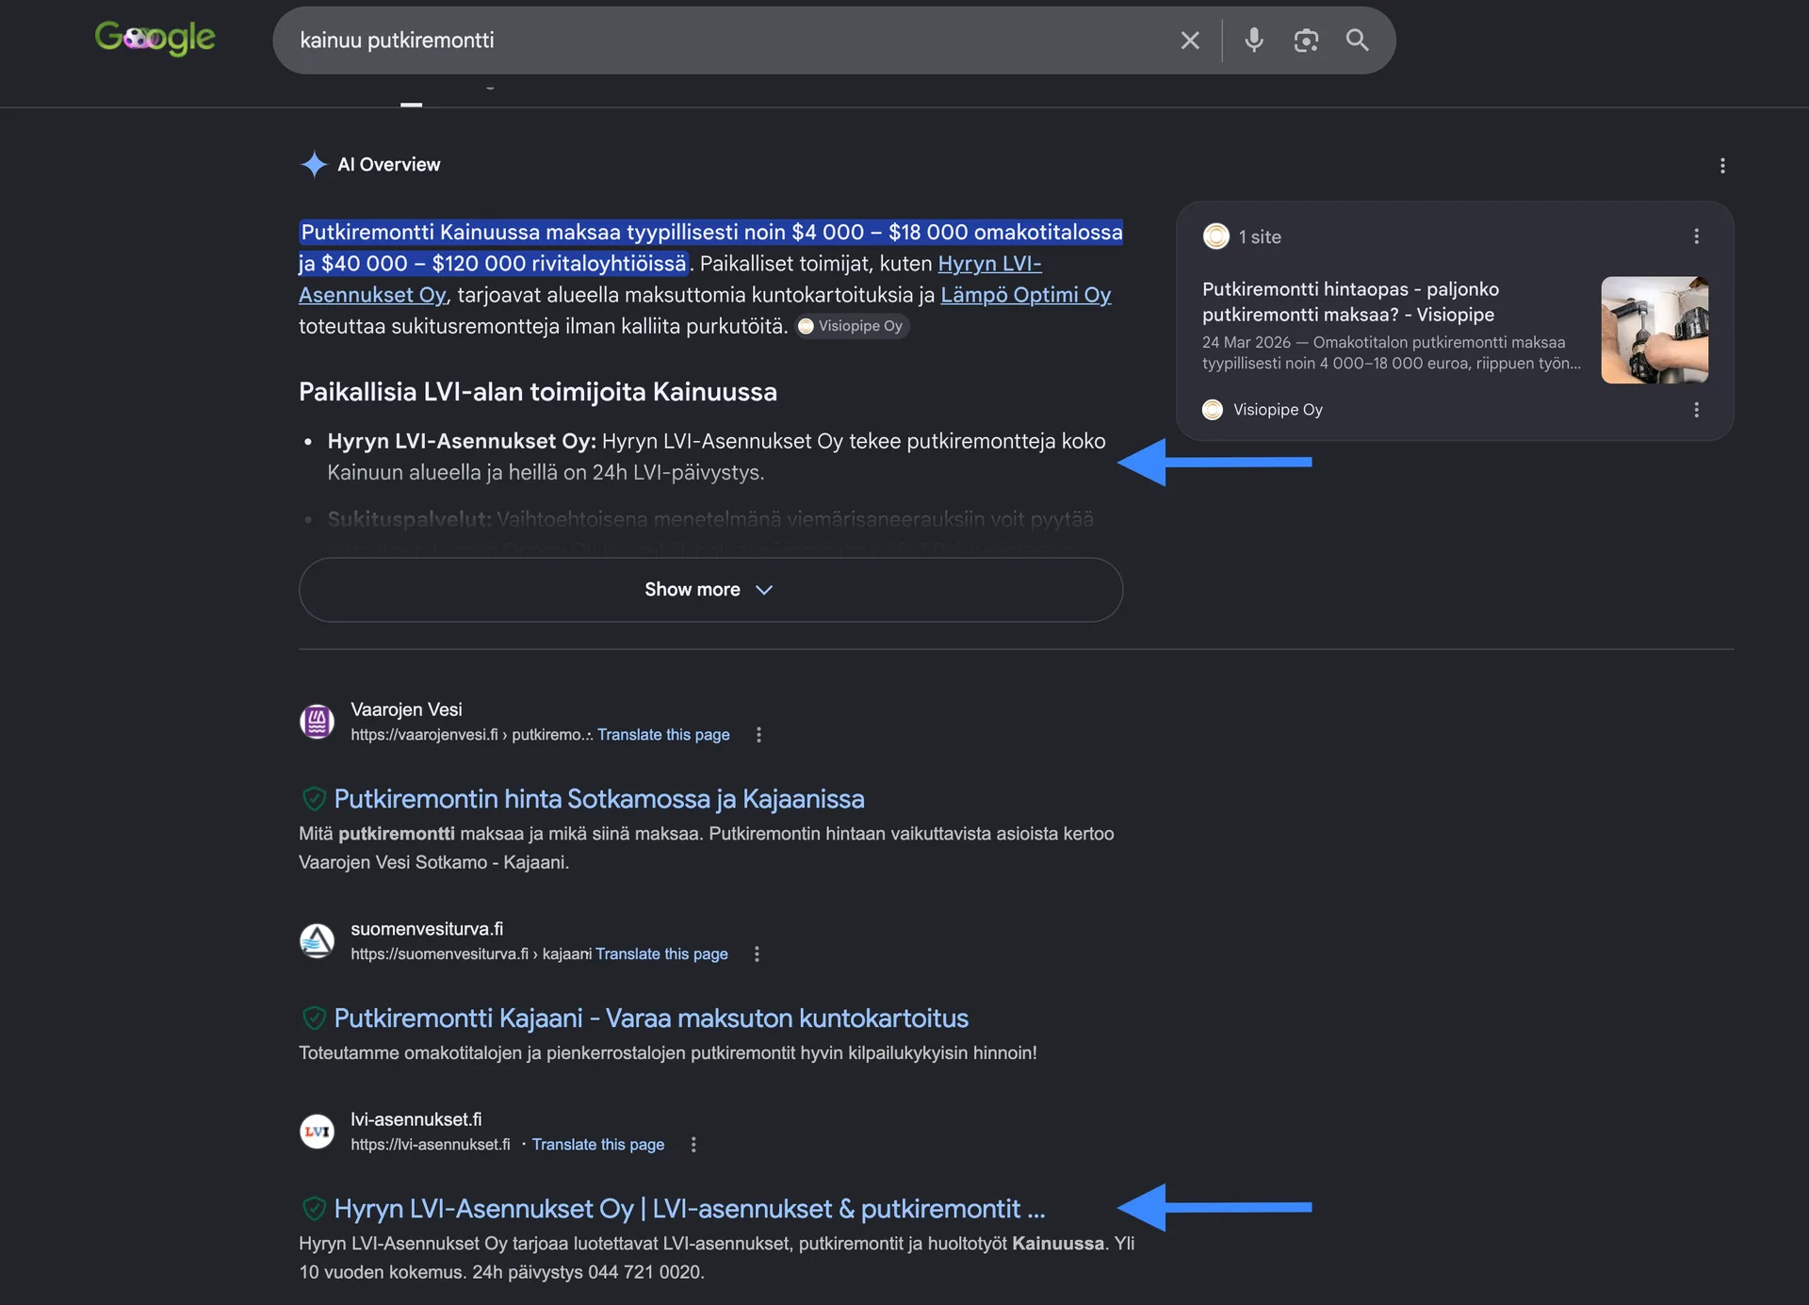Screen dimensions: 1809x1305
Task: Follow the Lämpö Optimi Oy inline link
Action: [x=1026, y=295]
